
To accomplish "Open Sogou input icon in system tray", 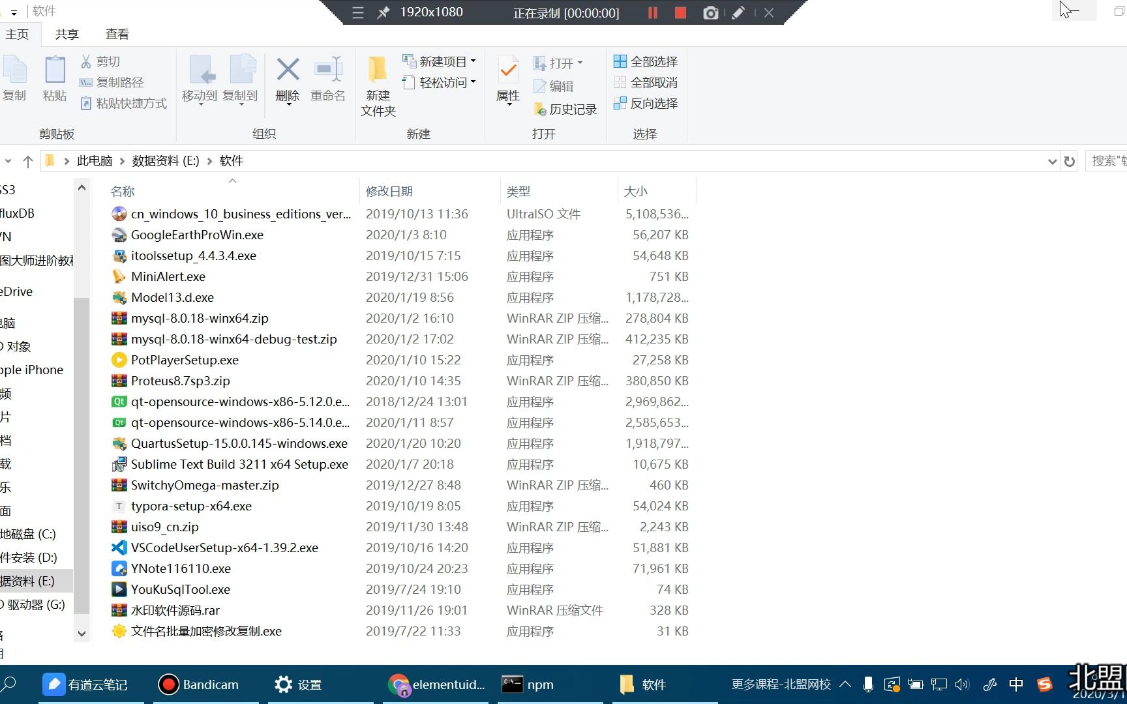I will pos(1044,684).
